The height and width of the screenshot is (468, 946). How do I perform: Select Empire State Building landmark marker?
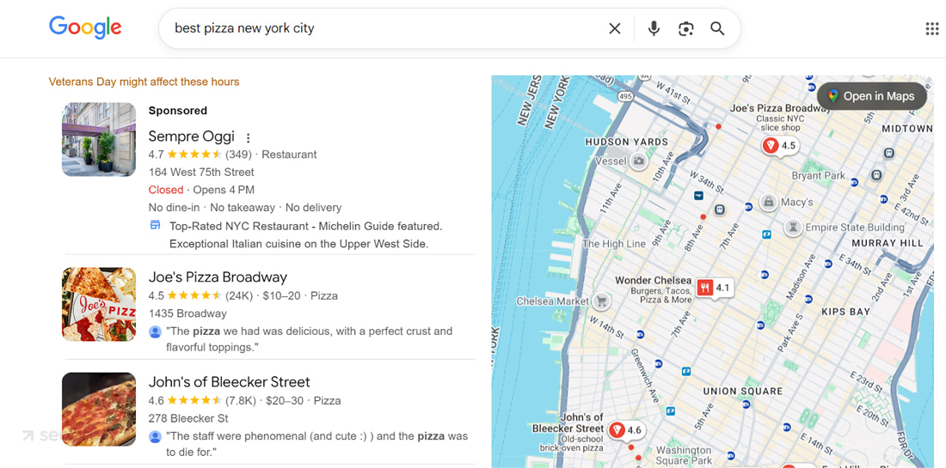[792, 227]
